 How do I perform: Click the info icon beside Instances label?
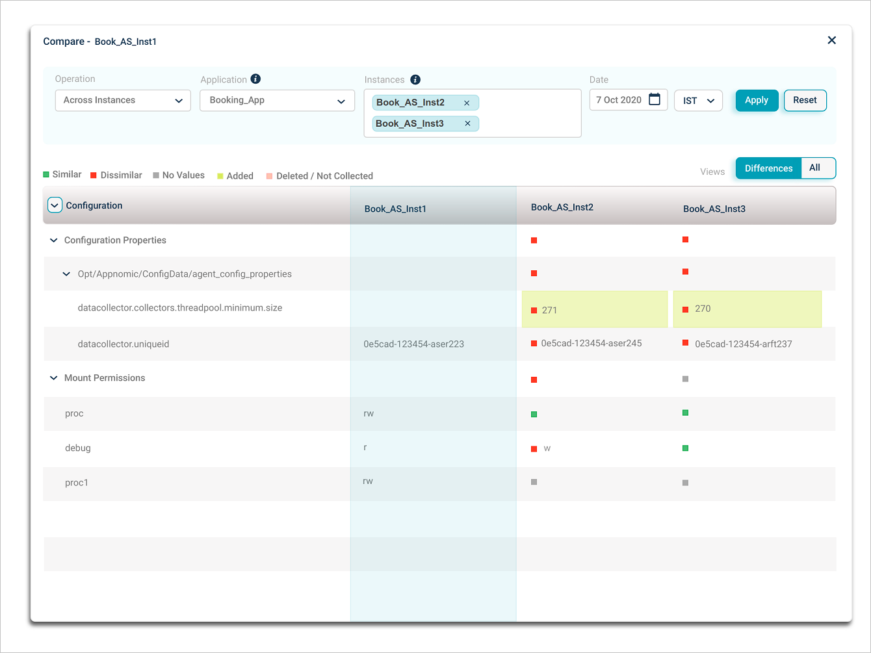click(x=415, y=79)
